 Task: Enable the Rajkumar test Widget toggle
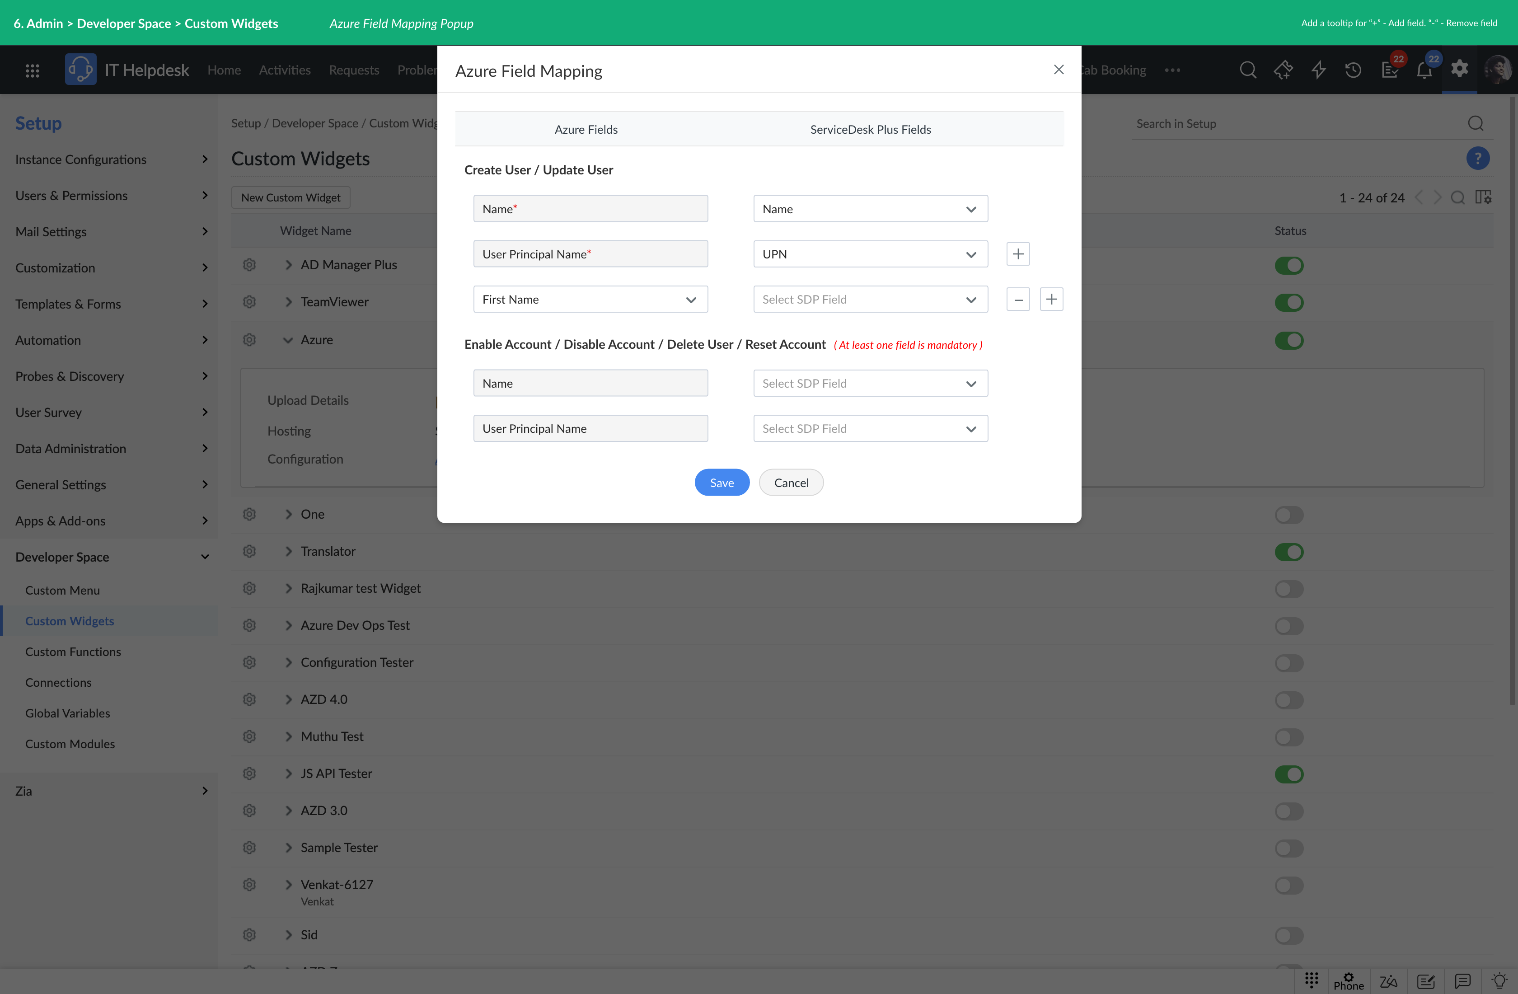(1288, 589)
